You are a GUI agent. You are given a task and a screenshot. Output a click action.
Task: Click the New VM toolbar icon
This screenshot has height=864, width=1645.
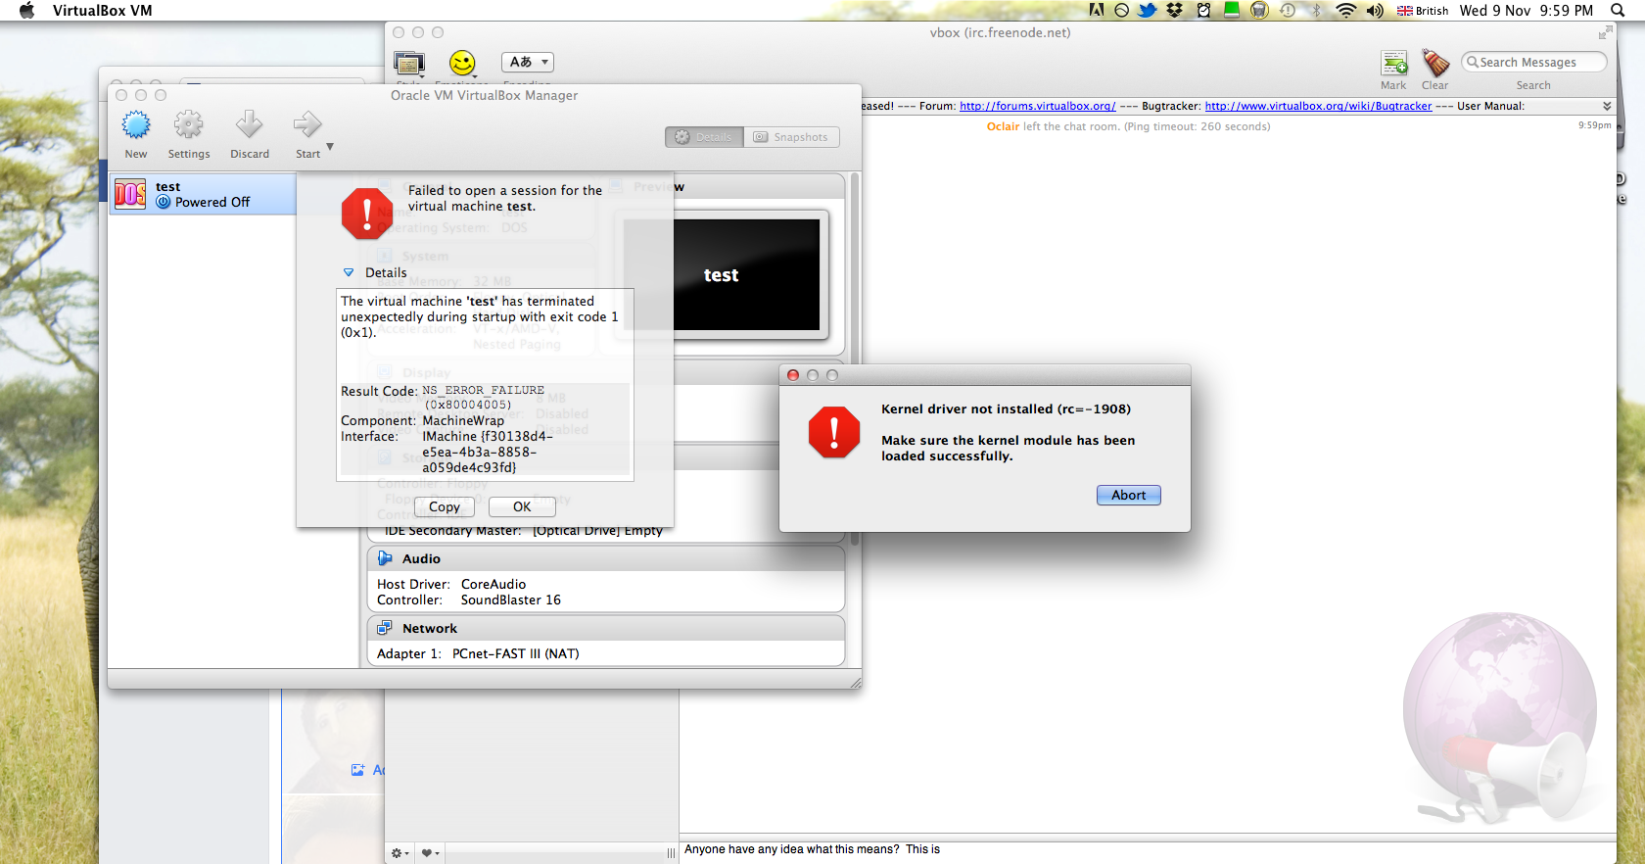pyautogui.click(x=136, y=125)
